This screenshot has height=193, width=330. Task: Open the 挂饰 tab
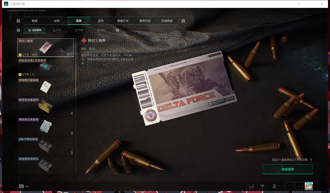pos(101,21)
